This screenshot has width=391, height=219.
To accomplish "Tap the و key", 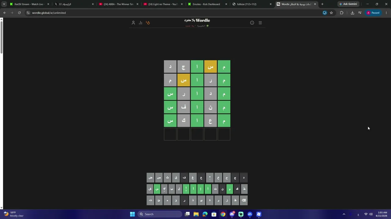I will [x=218, y=200].
